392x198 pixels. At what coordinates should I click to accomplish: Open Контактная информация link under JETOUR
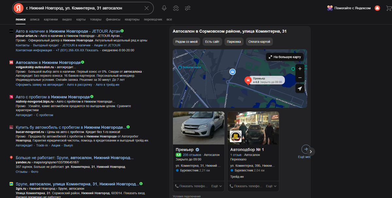34,50
